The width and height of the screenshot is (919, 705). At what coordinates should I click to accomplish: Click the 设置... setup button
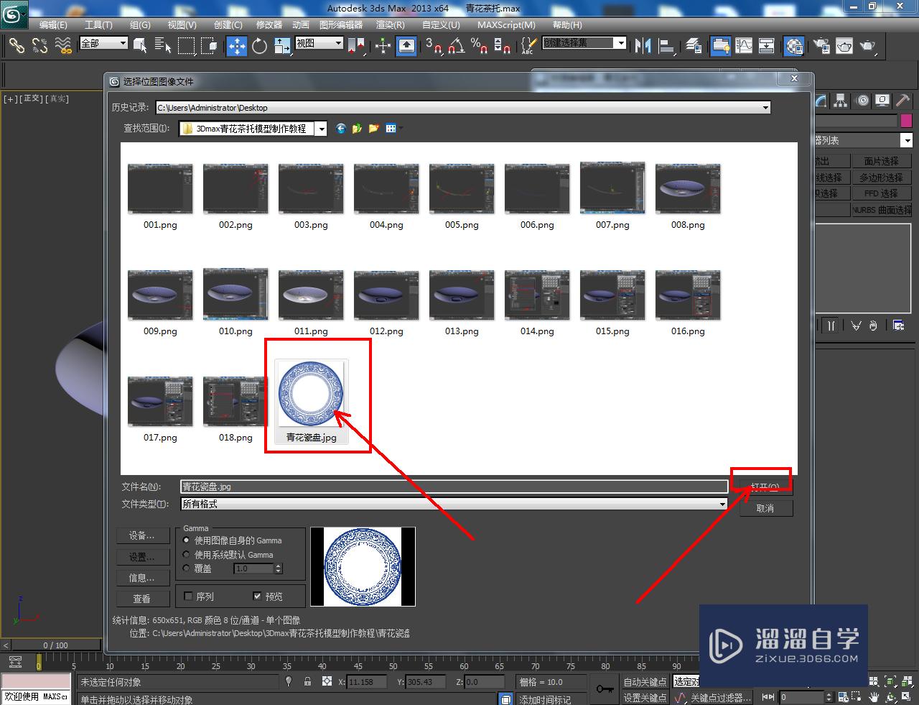(141, 557)
